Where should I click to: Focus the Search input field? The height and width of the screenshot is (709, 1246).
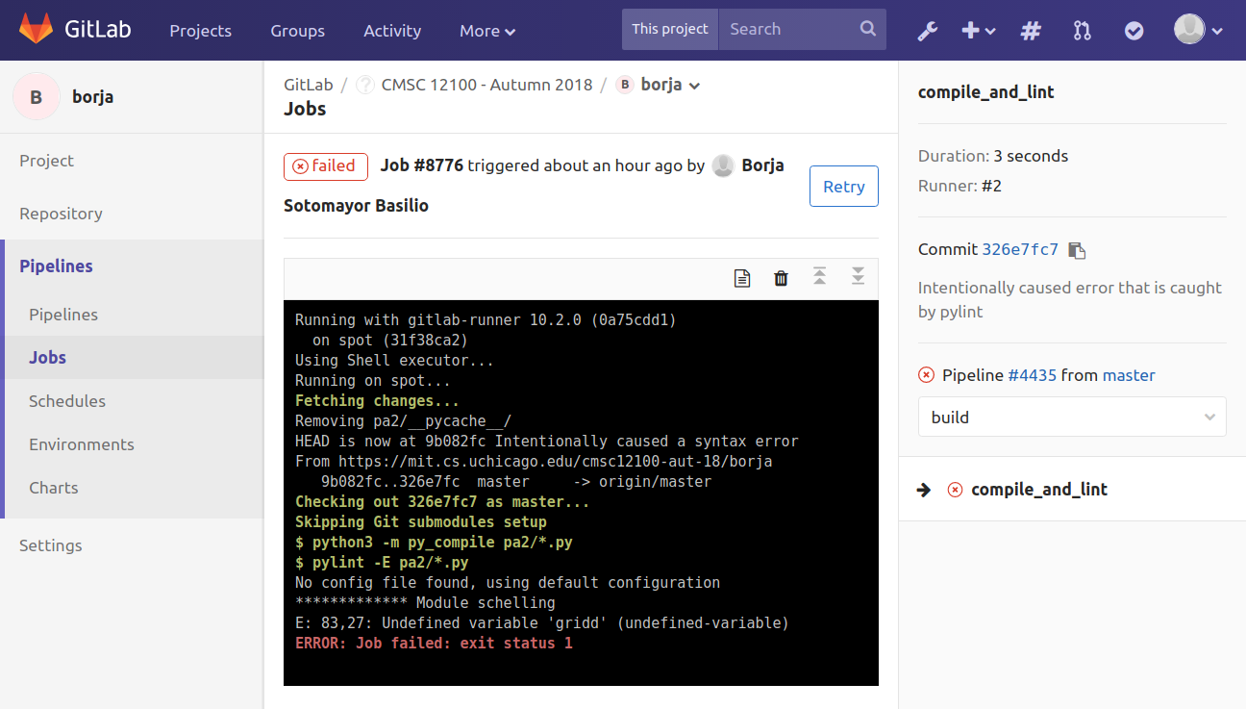pos(790,29)
